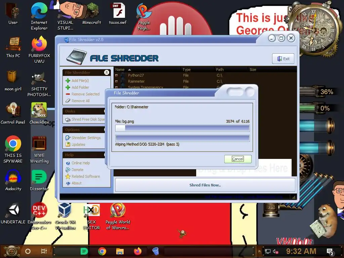Viewport: 344px width, 258px height.
Task: Click the overall wiping progress bar
Action: tap(182, 138)
